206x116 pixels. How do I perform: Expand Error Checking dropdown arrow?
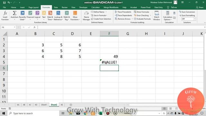(150, 15)
